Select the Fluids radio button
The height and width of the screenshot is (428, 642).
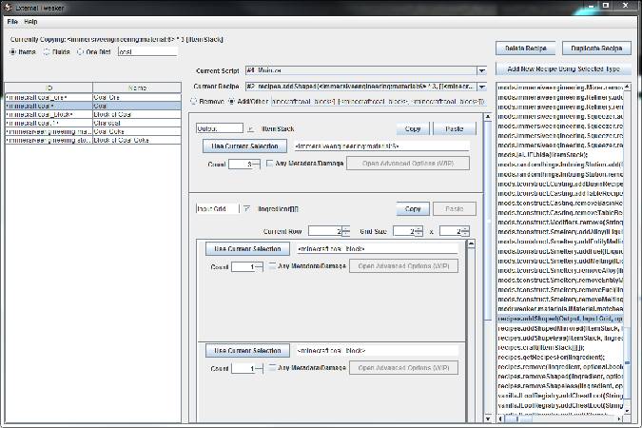(x=45, y=51)
